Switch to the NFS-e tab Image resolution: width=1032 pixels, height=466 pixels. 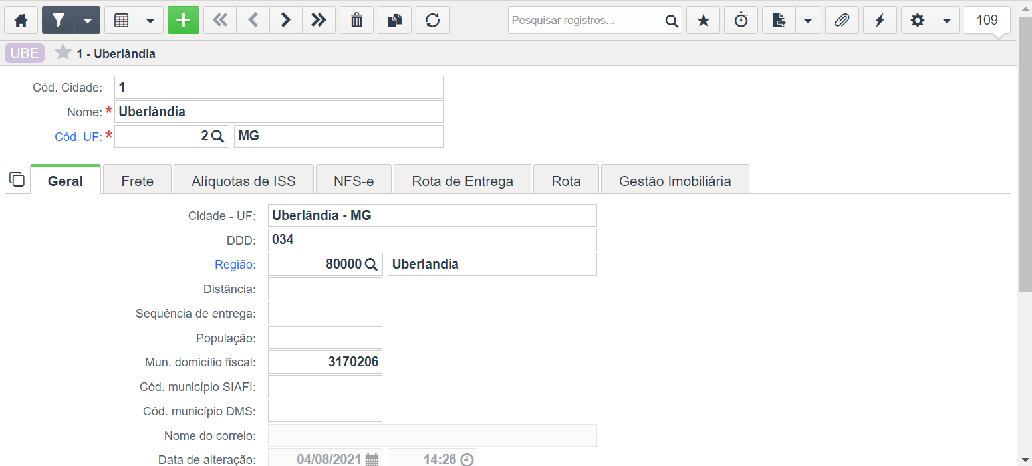click(354, 181)
